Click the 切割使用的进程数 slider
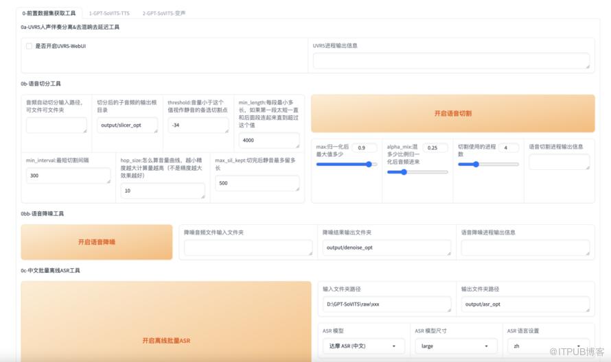 [x=488, y=164]
